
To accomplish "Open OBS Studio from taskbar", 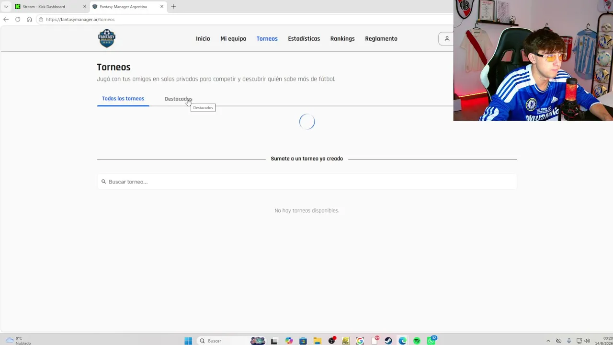I will (x=331, y=341).
